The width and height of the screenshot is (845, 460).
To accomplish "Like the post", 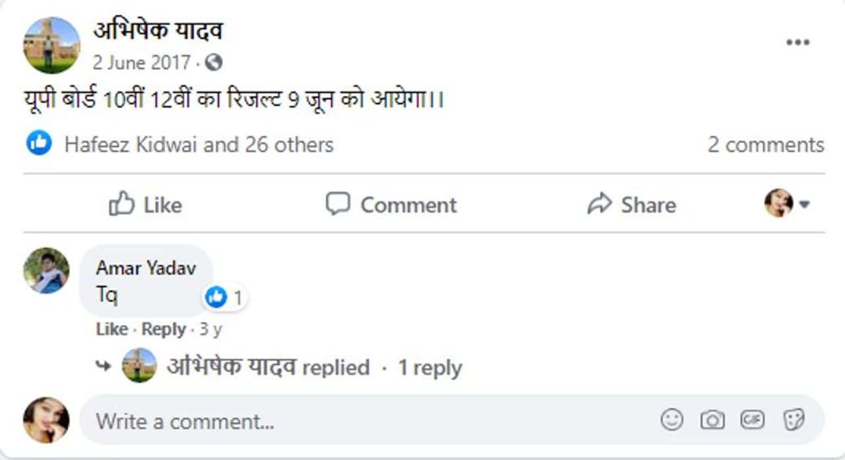I will [145, 204].
